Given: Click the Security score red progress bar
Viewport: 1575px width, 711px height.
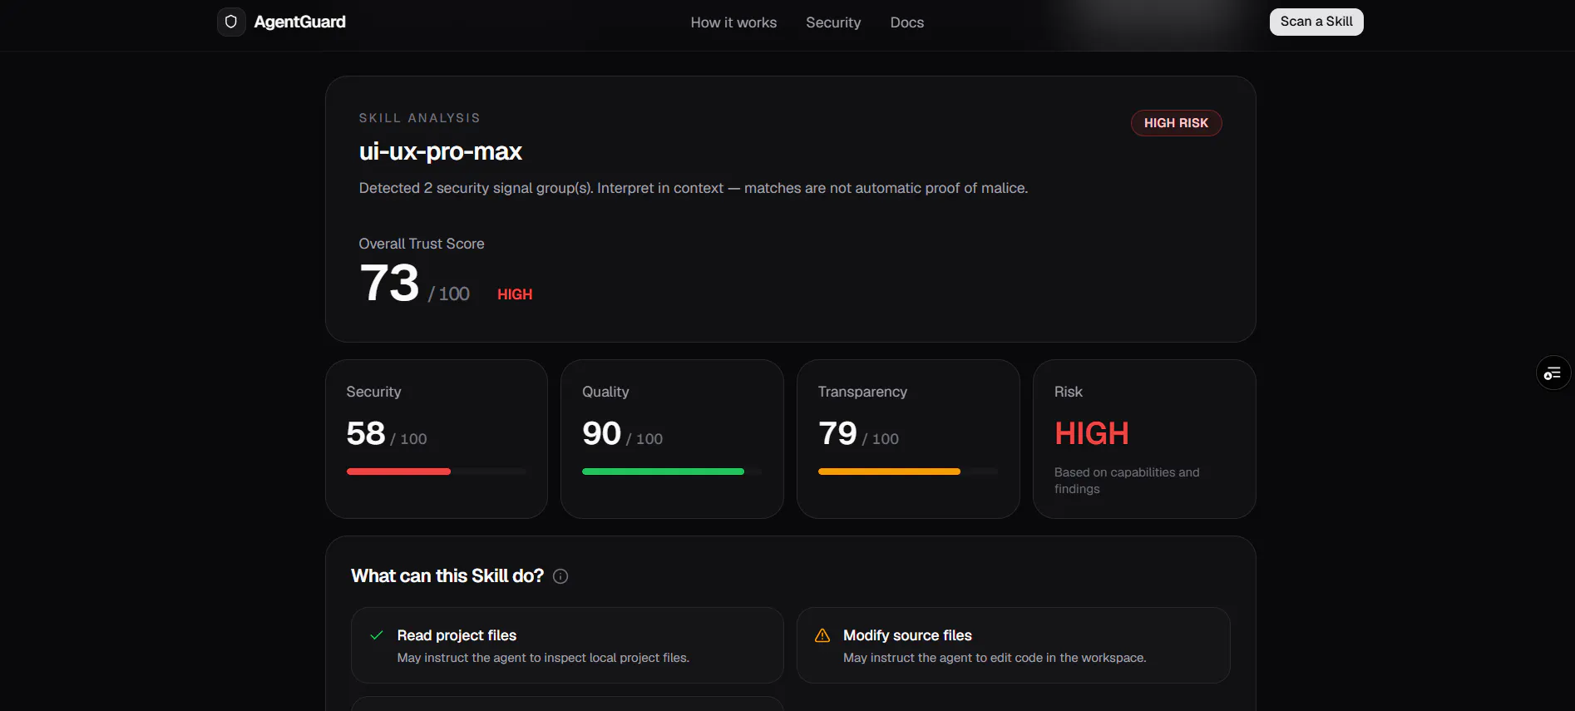Looking at the screenshot, I should pos(398,472).
